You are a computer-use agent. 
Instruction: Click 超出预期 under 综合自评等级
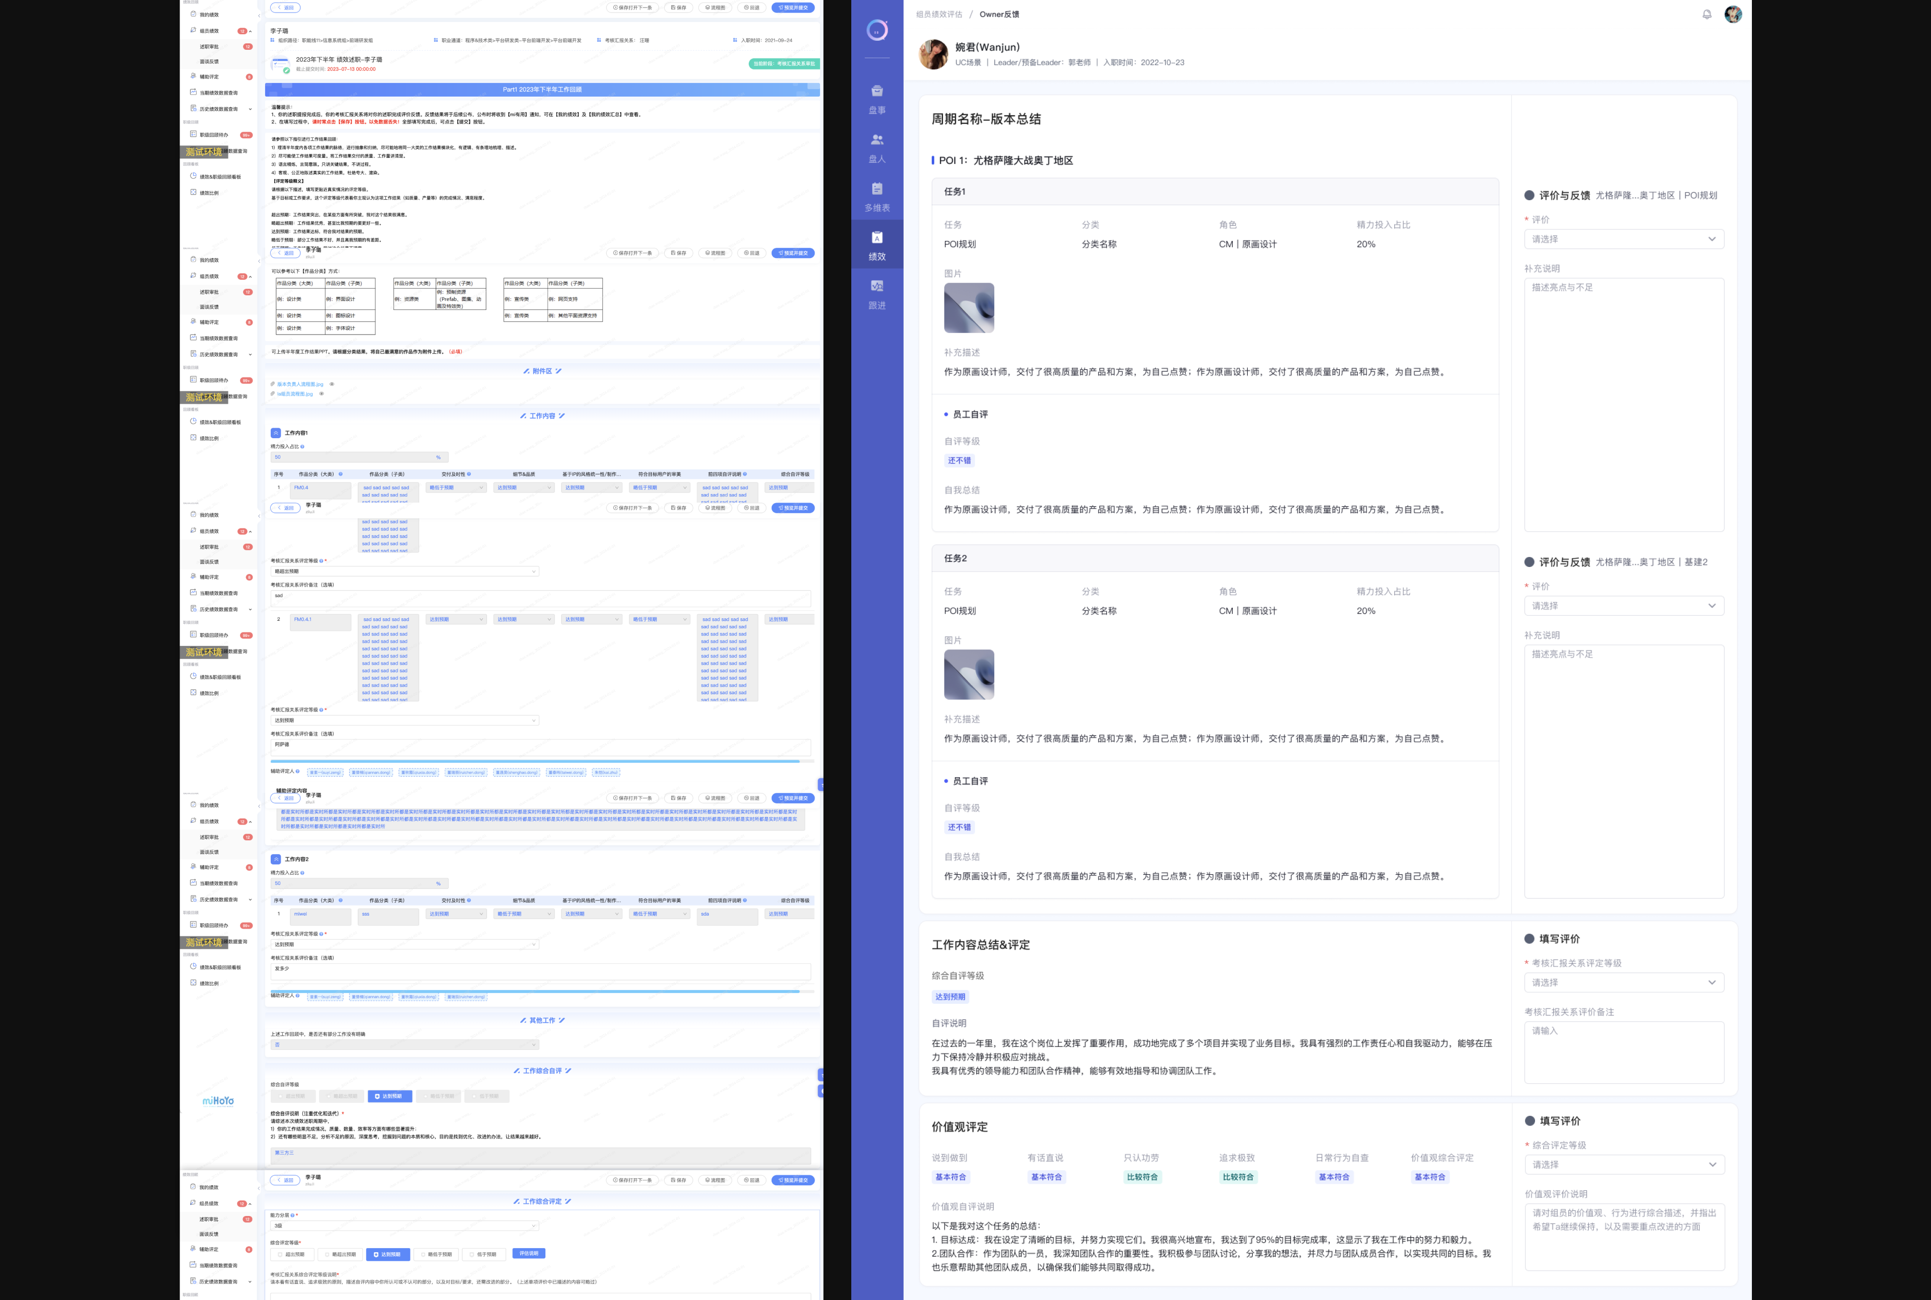tap(293, 1096)
